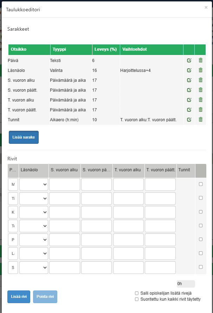This screenshot has width=213, height=313.
Task: Edit the Tunnit column
Action: coord(189,119)
